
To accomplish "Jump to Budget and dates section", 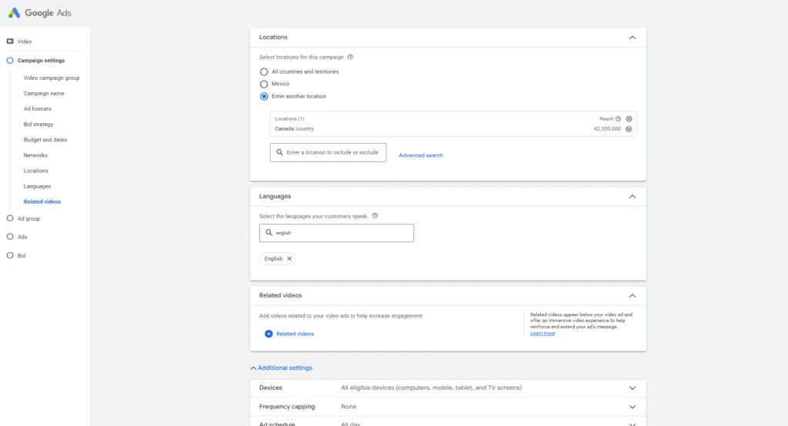I will pyautogui.click(x=45, y=140).
